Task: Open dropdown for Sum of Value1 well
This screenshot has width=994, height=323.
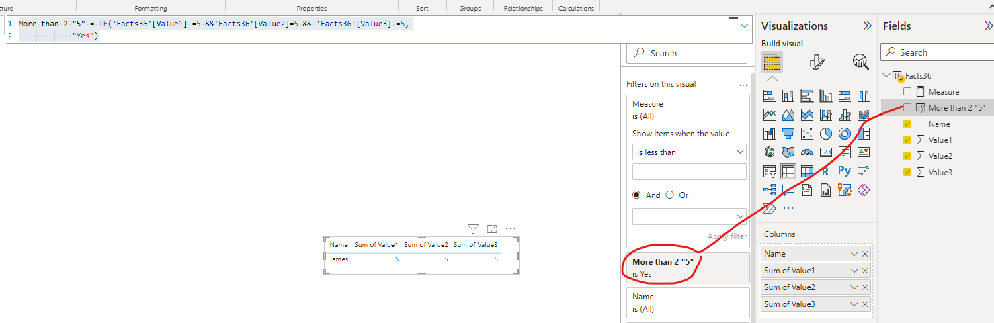Action: point(854,271)
